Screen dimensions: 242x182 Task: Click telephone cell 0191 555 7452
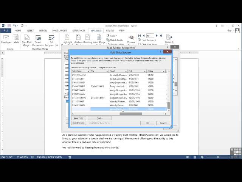coord(81,75)
